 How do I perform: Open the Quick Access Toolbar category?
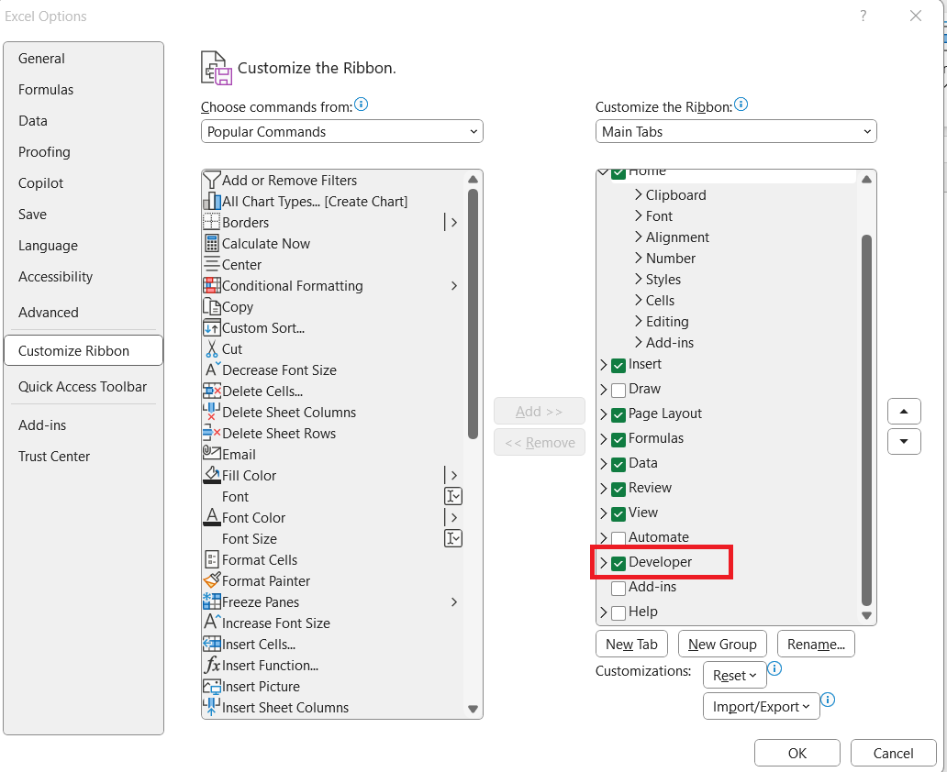pyautogui.click(x=83, y=386)
